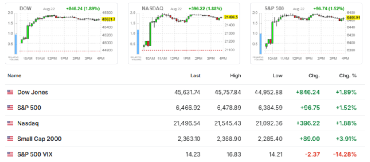370x162 pixels.
Task: Click the +396.22 (1.88%) change on NASDAQ chart
Action: click(x=205, y=9)
